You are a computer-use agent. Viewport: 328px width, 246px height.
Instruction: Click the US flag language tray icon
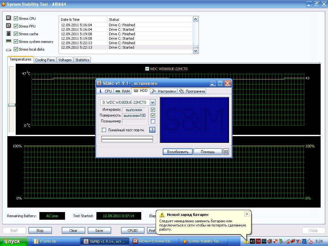click(298, 241)
